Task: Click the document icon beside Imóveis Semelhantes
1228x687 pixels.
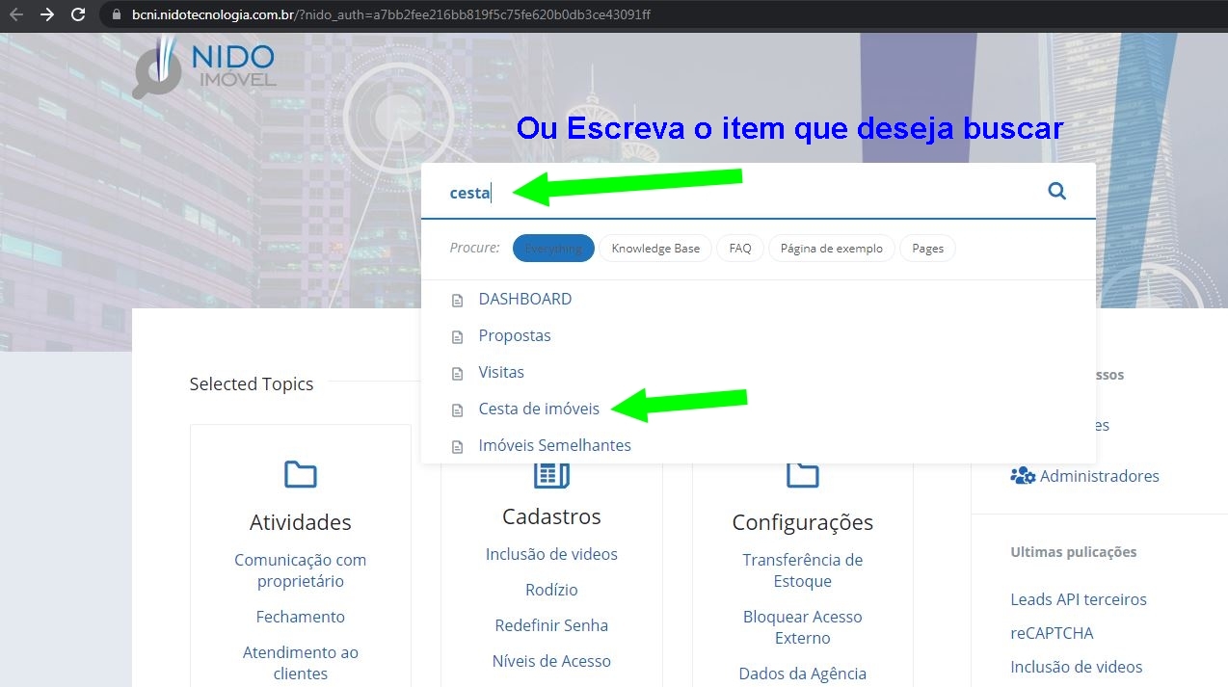Action: coord(458,447)
